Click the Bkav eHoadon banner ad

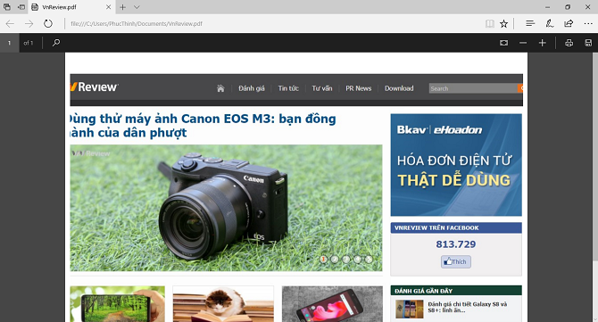pyautogui.click(x=456, y=165)
